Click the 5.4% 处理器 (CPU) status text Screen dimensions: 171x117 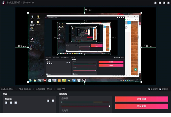(x=44, y=89)
